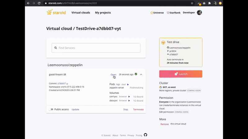248x139 pixels.
Task: Open the Universe page
Action: [x=157, y=13]
